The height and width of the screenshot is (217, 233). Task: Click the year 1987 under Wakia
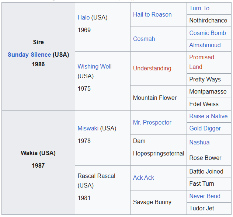click(x=38, y=166)
